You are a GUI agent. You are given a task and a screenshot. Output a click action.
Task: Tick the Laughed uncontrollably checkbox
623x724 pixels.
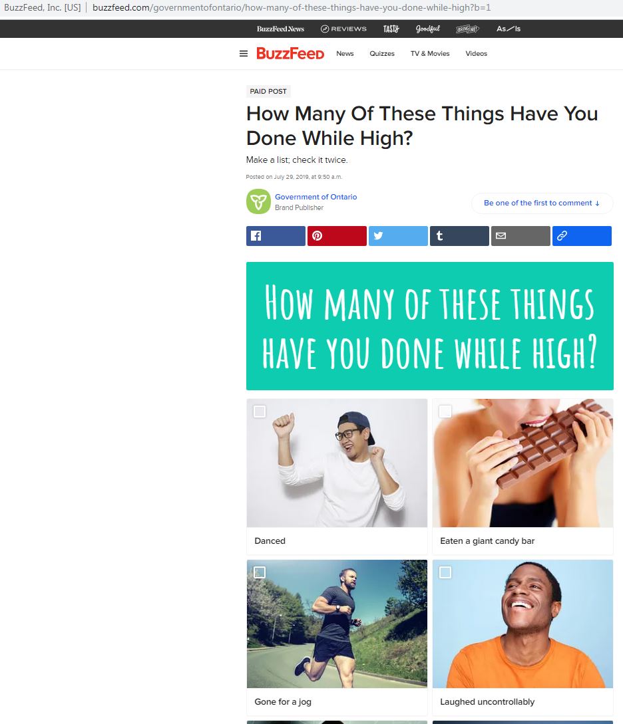(x=445, y=572)
